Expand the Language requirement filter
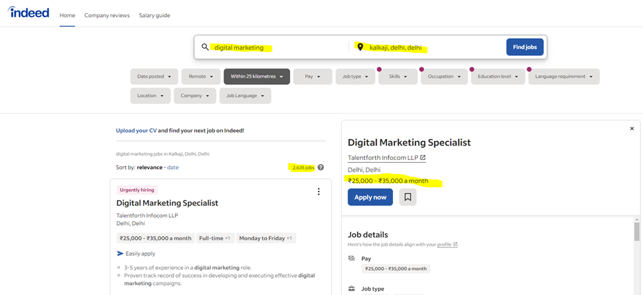Image resolution: width=643 pixels, height=295 pixels. 564,76
